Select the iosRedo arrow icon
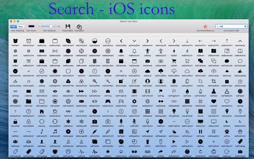Screen dimensions: 254x159 [161, 152]
